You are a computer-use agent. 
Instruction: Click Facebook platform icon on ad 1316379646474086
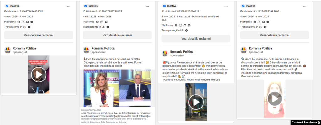(19, 22)
